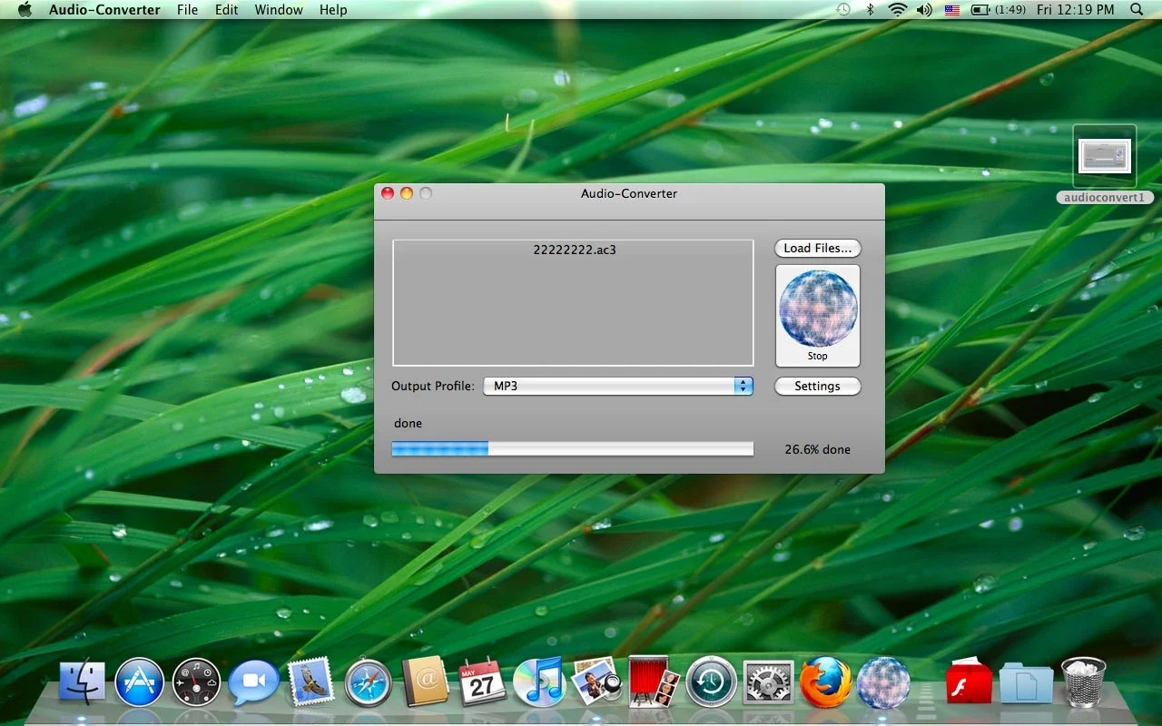The width and height of the screenshot is (1162, 726).
Task: Click the Load Files... button
Action: pyautogui.click(x=817, y=248)
